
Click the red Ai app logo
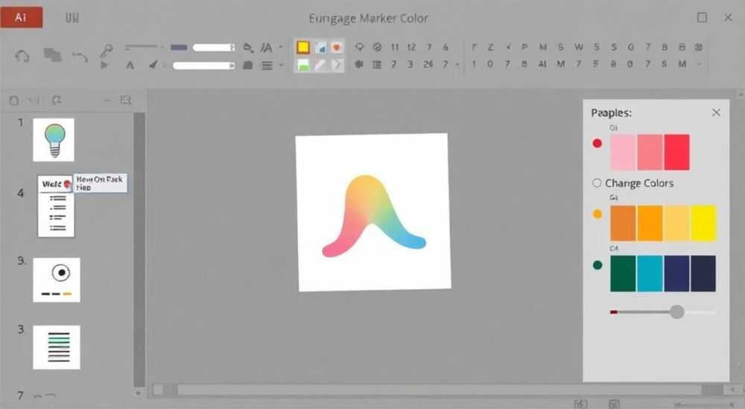(22, 18)
